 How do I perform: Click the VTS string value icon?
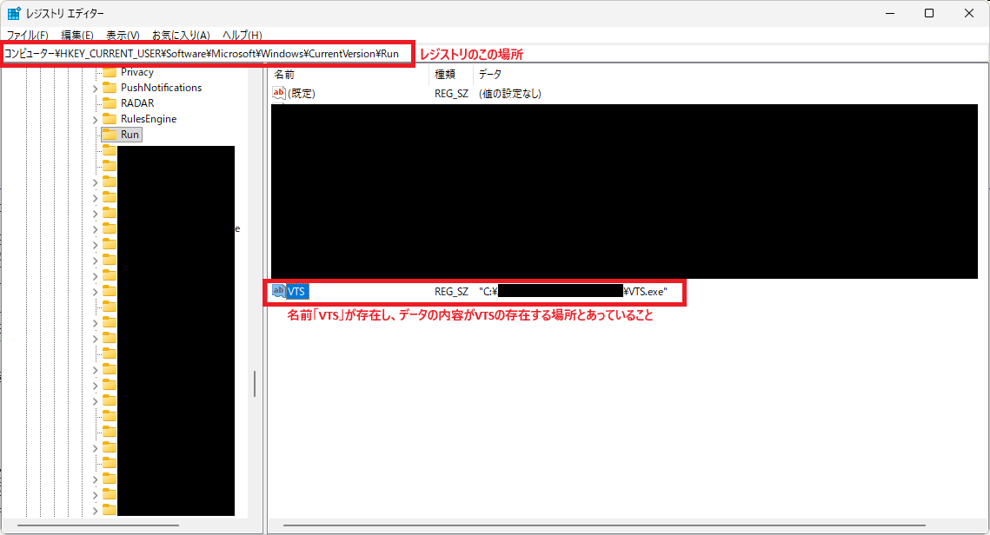pos(279,291)
